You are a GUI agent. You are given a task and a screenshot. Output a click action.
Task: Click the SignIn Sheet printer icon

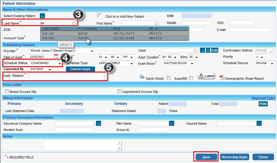coord(142,76)
